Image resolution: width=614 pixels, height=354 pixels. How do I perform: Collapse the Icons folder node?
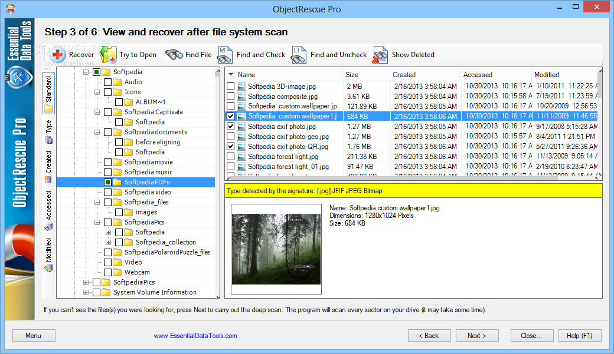(x=97, y=92)
